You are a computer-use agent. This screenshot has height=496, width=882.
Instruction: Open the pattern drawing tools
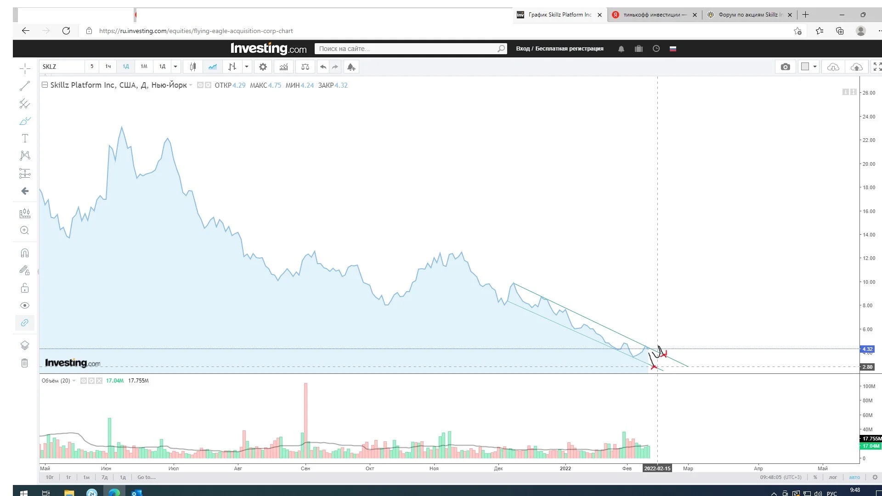(x=25, y=156)
